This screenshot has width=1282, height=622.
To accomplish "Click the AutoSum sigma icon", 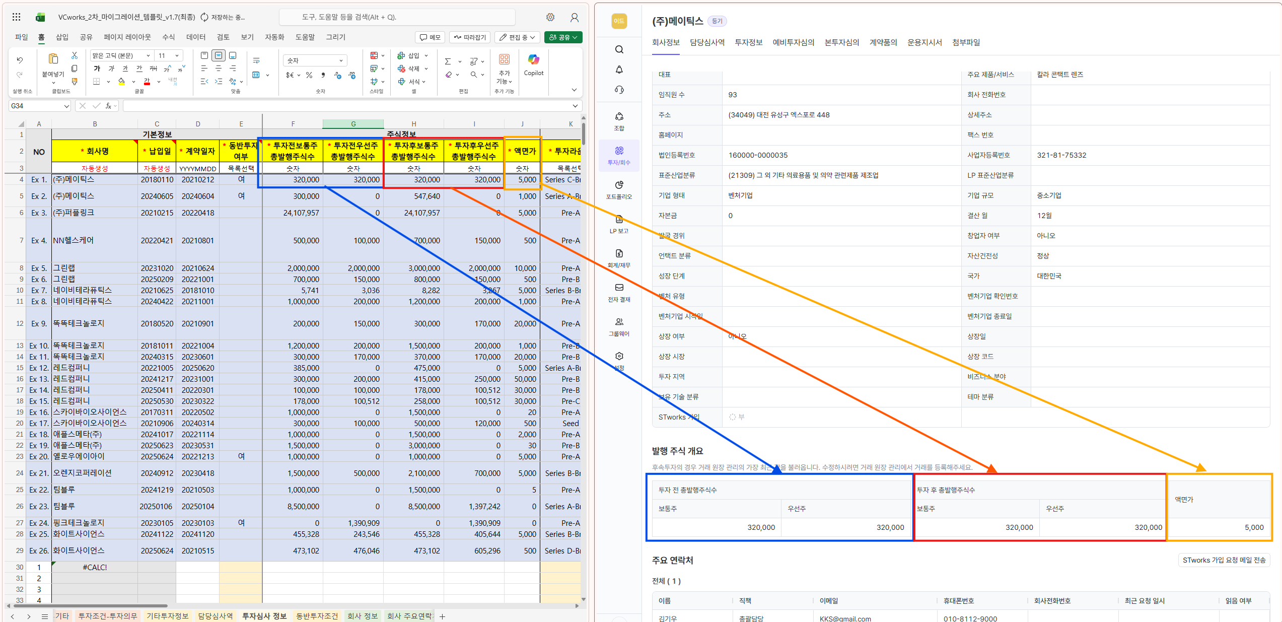I will pos(448,61).
